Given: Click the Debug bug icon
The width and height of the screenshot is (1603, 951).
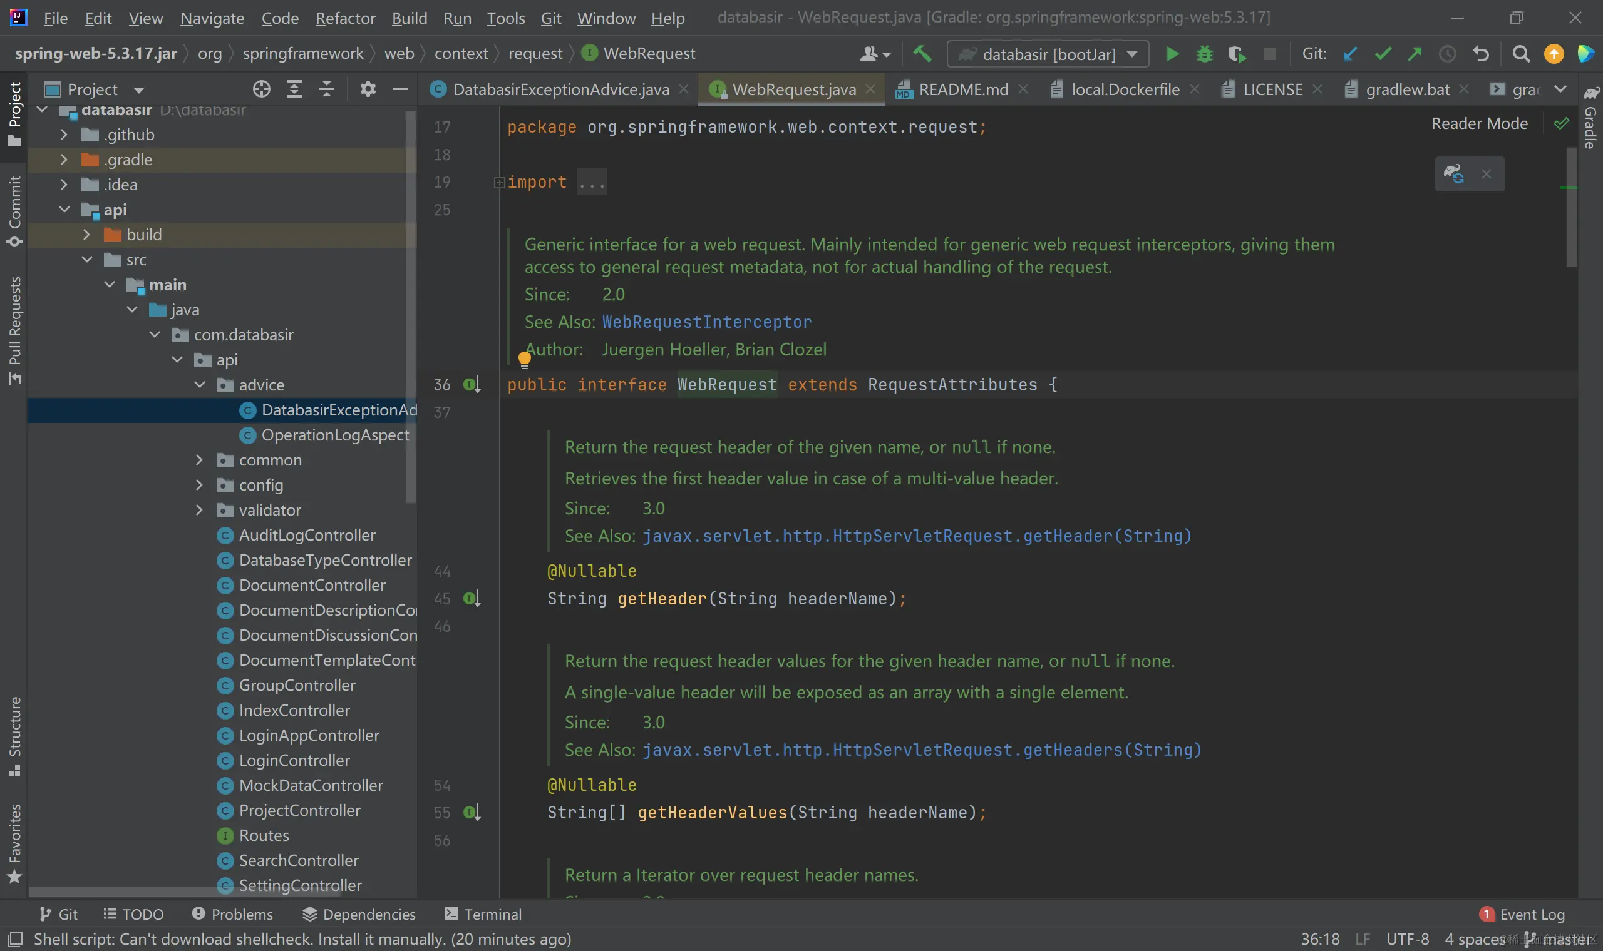Looking at the screenshot, I should click(1204, 54).
